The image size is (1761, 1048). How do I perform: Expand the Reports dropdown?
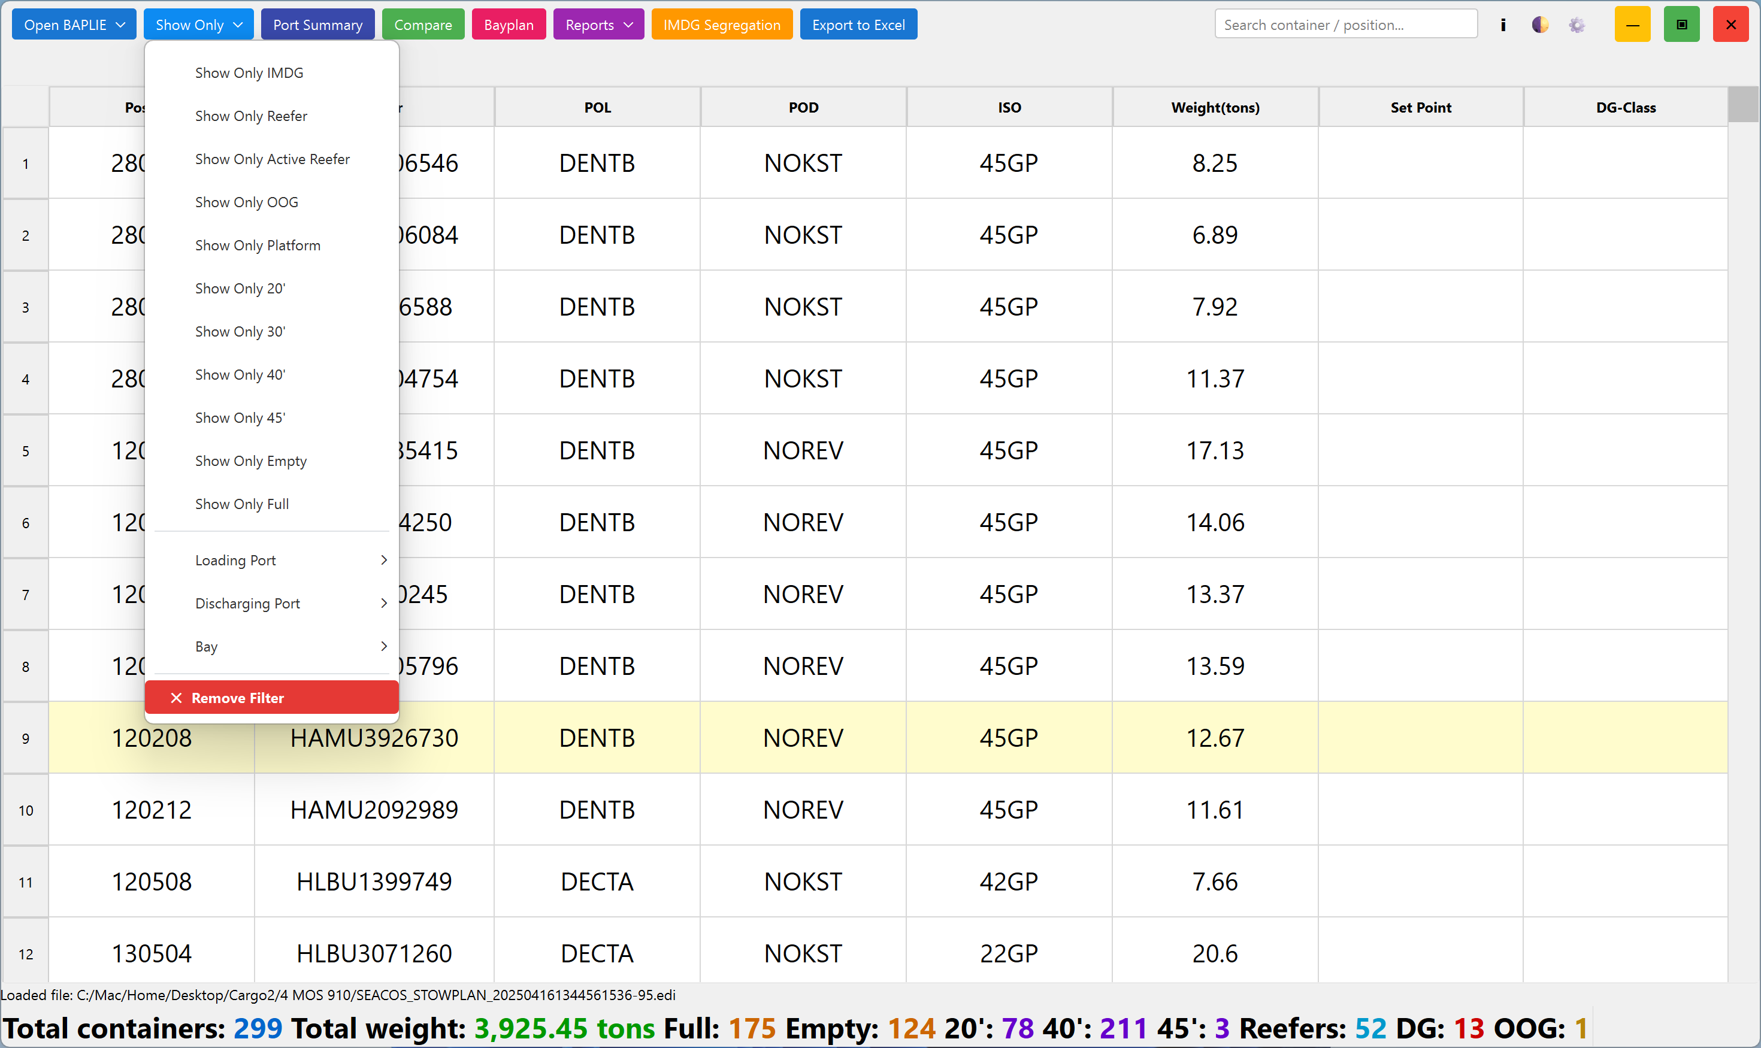pyautogui.click(x=598, y=25)
